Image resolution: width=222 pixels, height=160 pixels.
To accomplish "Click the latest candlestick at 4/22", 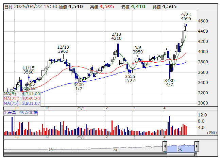I will point(186,26).
